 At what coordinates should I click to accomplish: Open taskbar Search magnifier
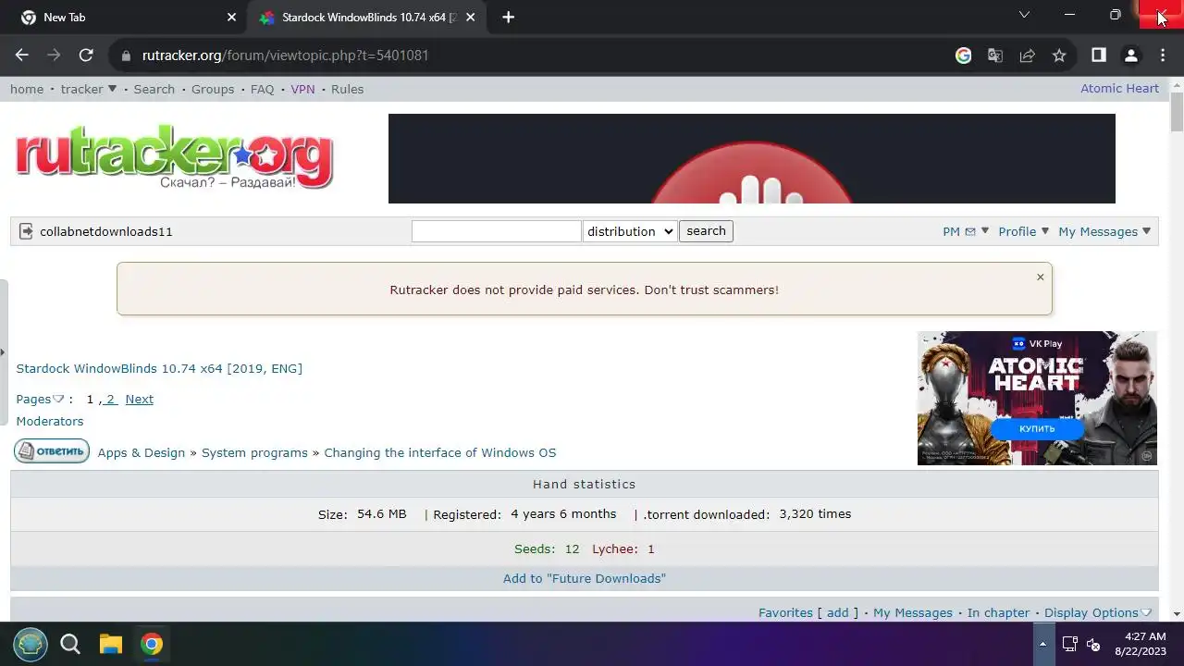[70, 644]
